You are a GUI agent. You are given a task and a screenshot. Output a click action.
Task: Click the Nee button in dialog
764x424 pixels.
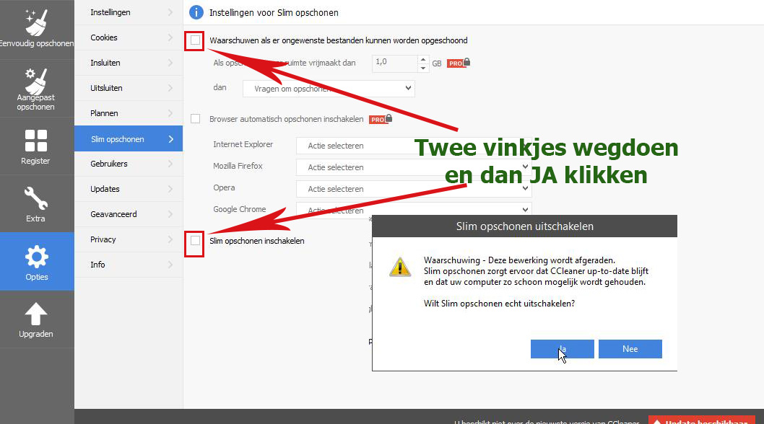click(630, 349)
